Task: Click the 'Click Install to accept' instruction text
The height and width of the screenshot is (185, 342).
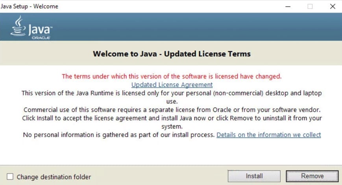Action: [x=172, y=118]
